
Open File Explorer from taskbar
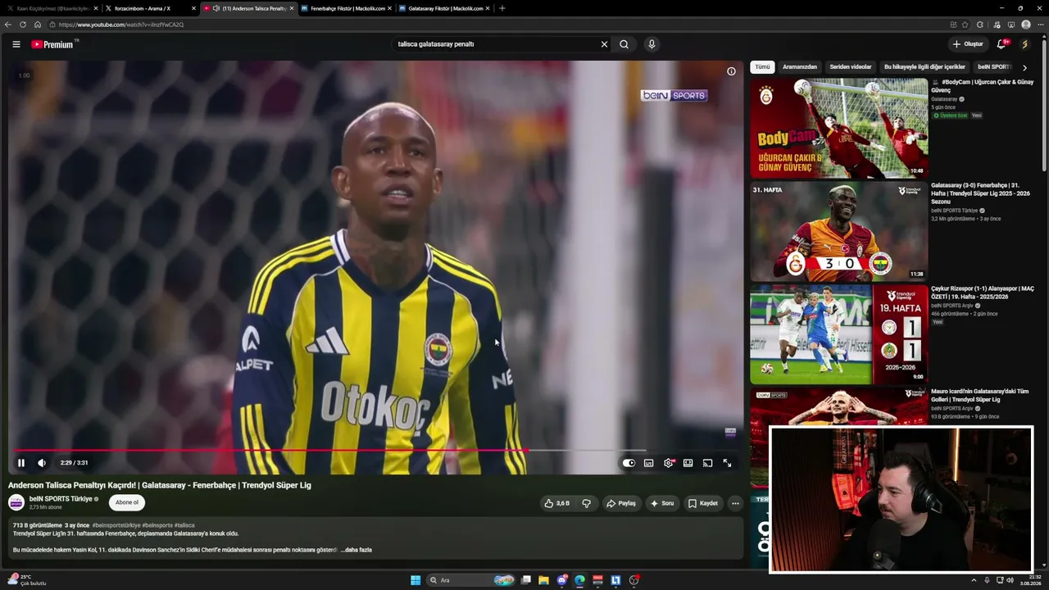[x=543, y=580]
